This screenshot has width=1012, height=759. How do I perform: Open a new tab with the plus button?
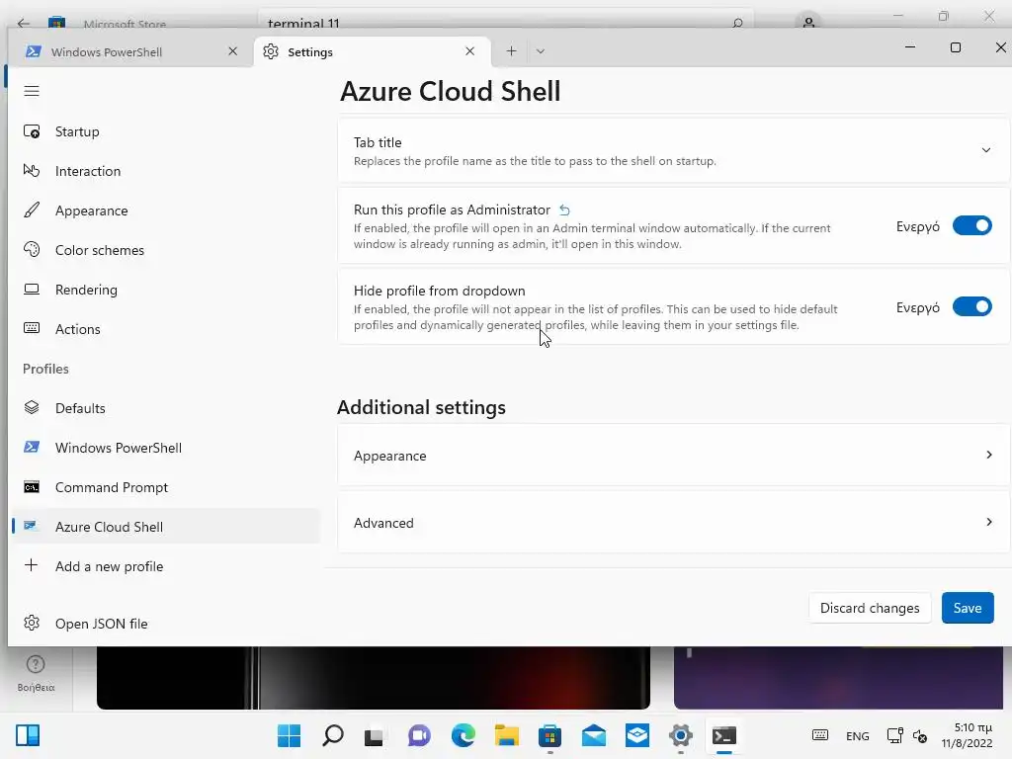(511, 51)
